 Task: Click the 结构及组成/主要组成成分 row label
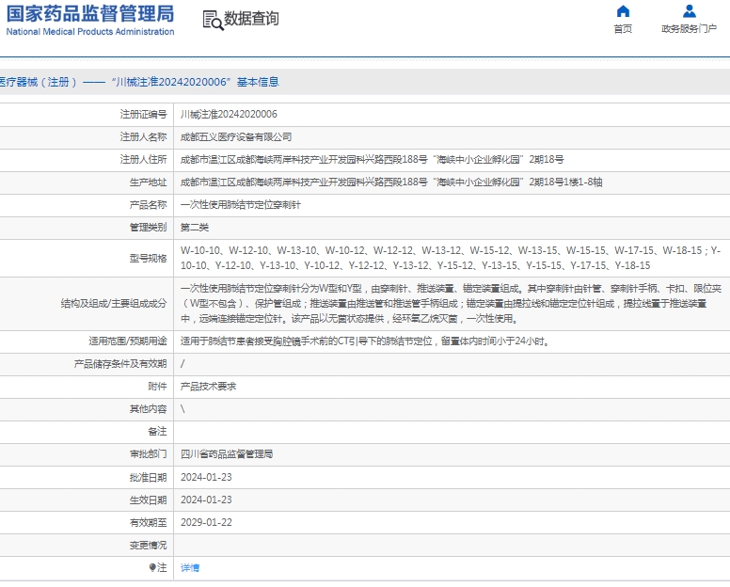[x=114, y=304]
